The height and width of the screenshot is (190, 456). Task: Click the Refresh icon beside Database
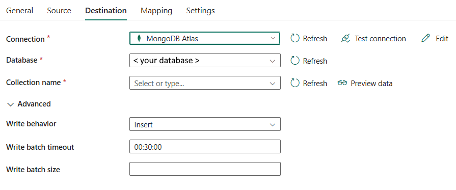coord(295,61)
